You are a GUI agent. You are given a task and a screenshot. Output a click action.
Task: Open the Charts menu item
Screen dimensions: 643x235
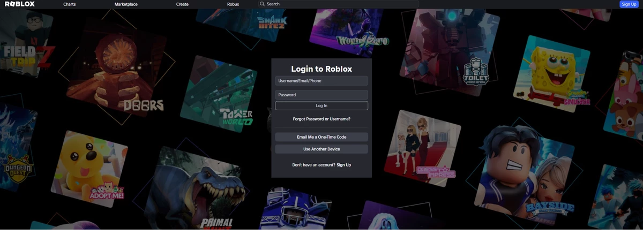[x=69, y=4]
